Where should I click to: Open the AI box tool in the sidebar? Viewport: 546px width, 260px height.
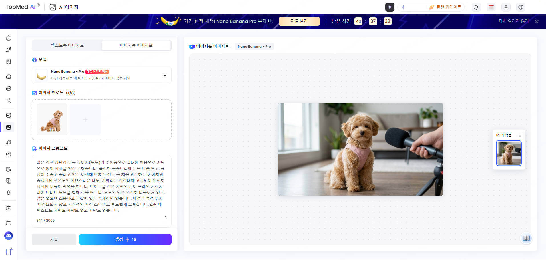pyautogui.click(x=9, y=208)
